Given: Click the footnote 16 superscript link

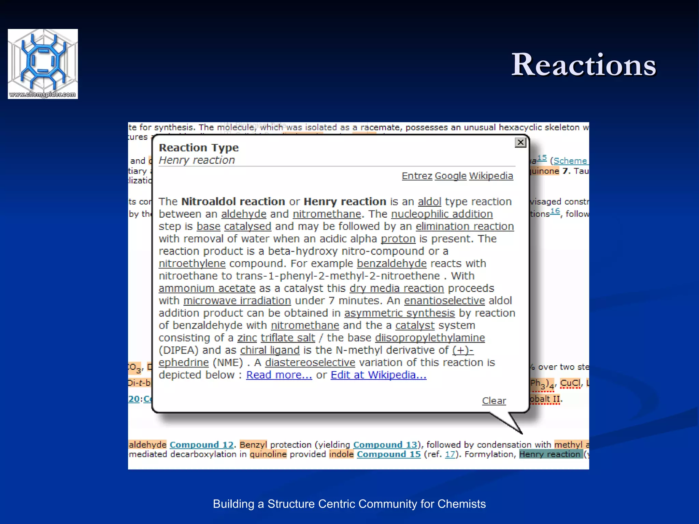Looking at the screenshot, I should [555, 211].
